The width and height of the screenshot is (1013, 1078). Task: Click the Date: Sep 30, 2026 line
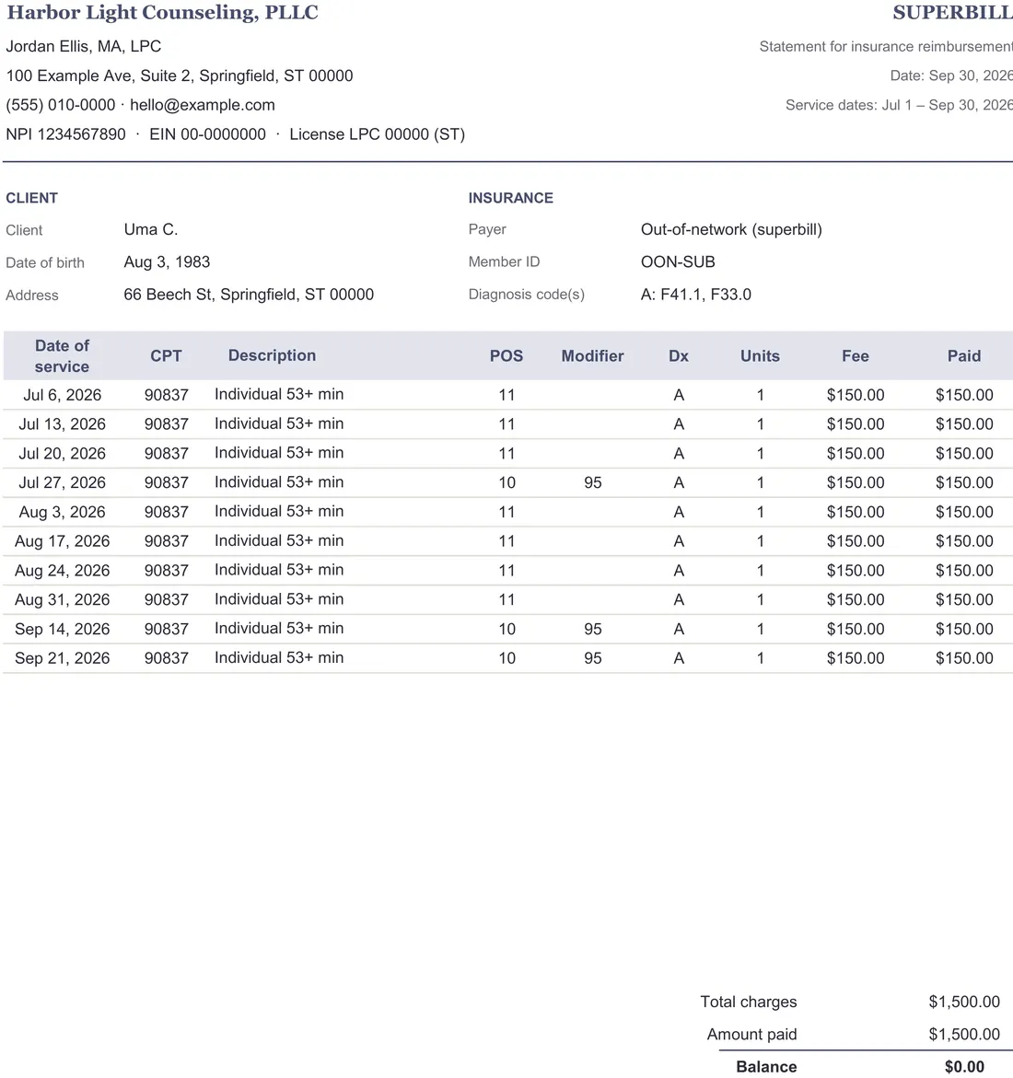coord(951,75)
